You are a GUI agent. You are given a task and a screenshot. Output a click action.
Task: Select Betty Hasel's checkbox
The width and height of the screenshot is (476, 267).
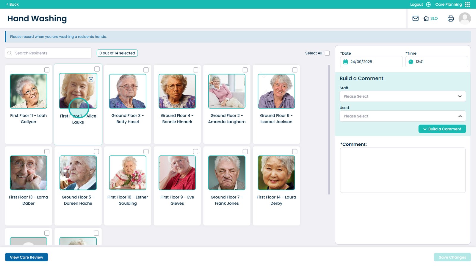pos(146,70)
